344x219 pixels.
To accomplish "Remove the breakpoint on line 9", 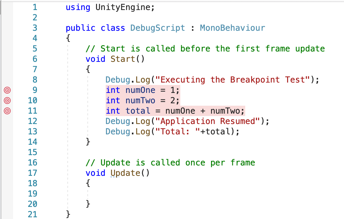I will pos(7,90).
